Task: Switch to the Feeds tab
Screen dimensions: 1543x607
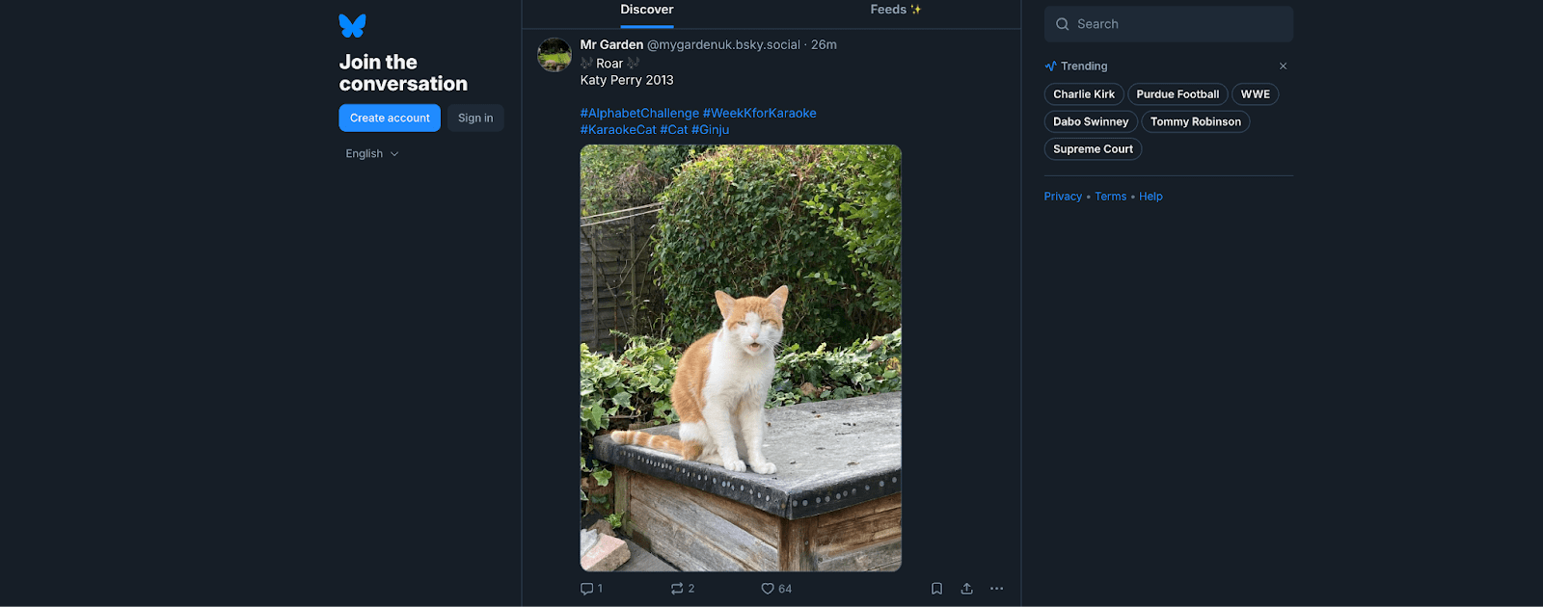Action: (x=895, y=11)
